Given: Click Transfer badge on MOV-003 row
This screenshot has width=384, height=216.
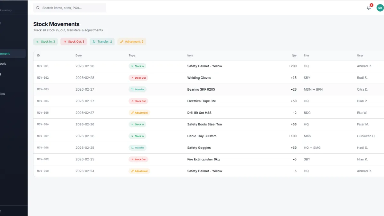Looking at the screenshot, I should pyautogui.click(x=138, y=90).
